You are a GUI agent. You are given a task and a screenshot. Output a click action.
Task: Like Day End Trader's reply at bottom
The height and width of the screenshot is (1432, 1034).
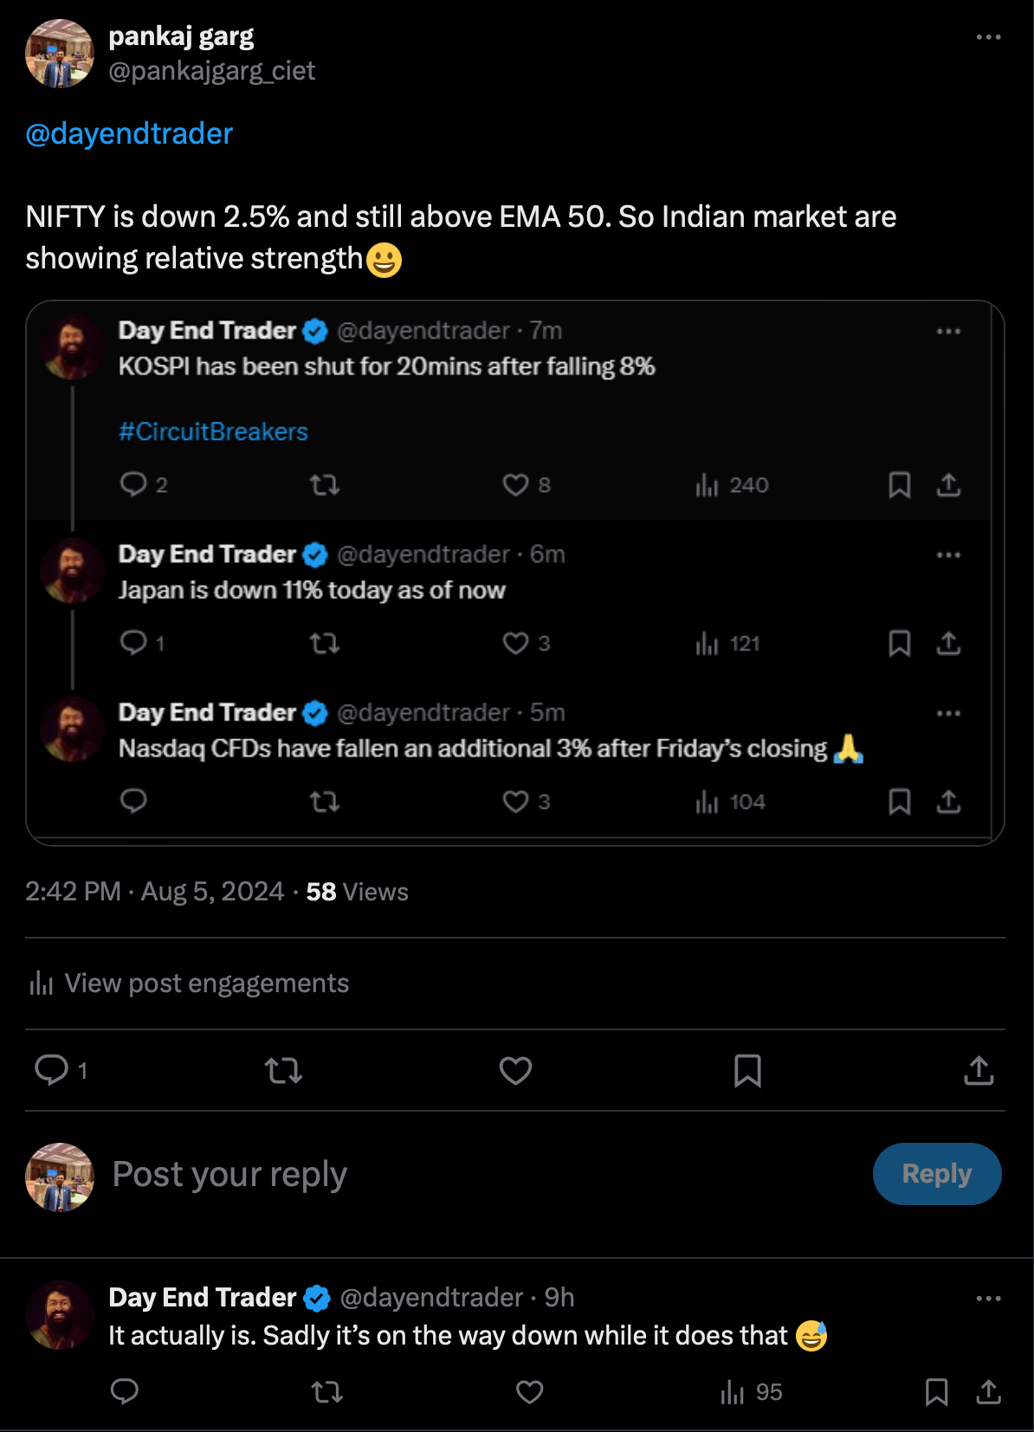coord(529,1392)
